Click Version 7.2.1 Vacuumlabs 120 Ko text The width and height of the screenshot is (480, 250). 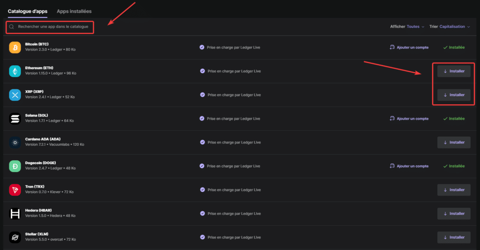(54, 144)
